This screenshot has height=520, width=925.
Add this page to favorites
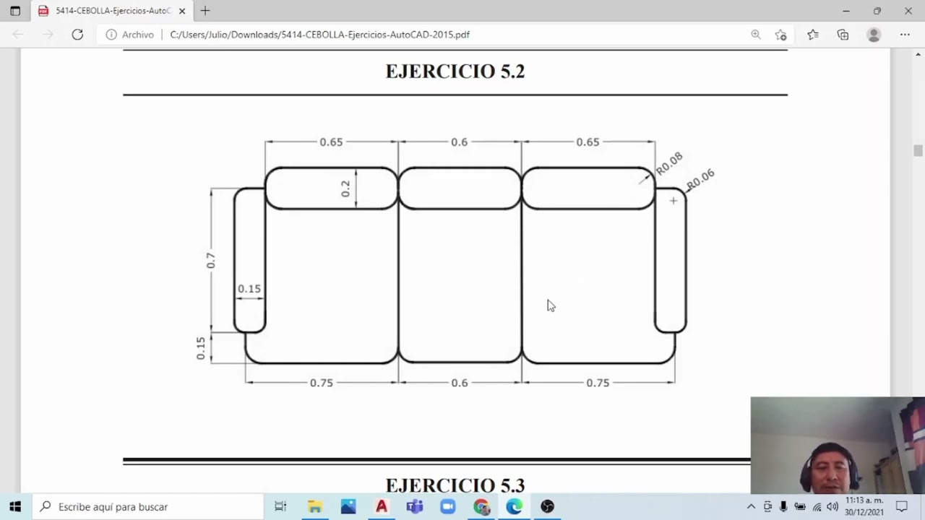[781, 35]
